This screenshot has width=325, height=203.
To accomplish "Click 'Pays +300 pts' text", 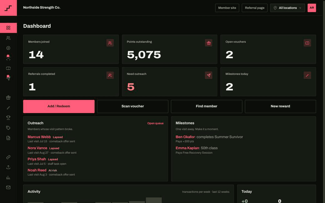I will (185, 141).
